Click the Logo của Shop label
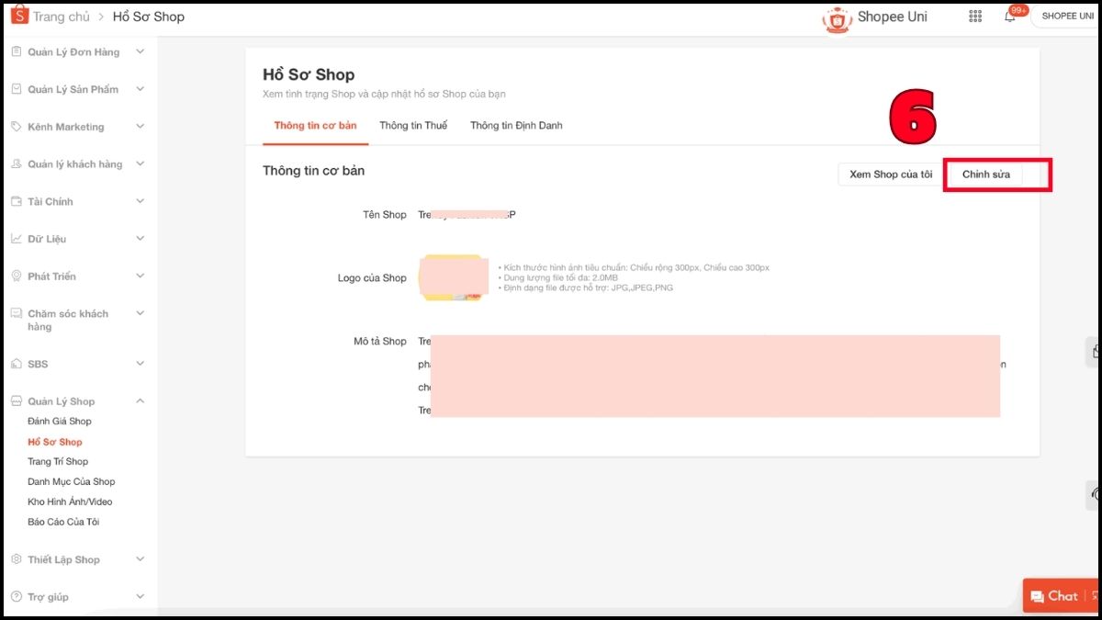 tap(372, 278)
